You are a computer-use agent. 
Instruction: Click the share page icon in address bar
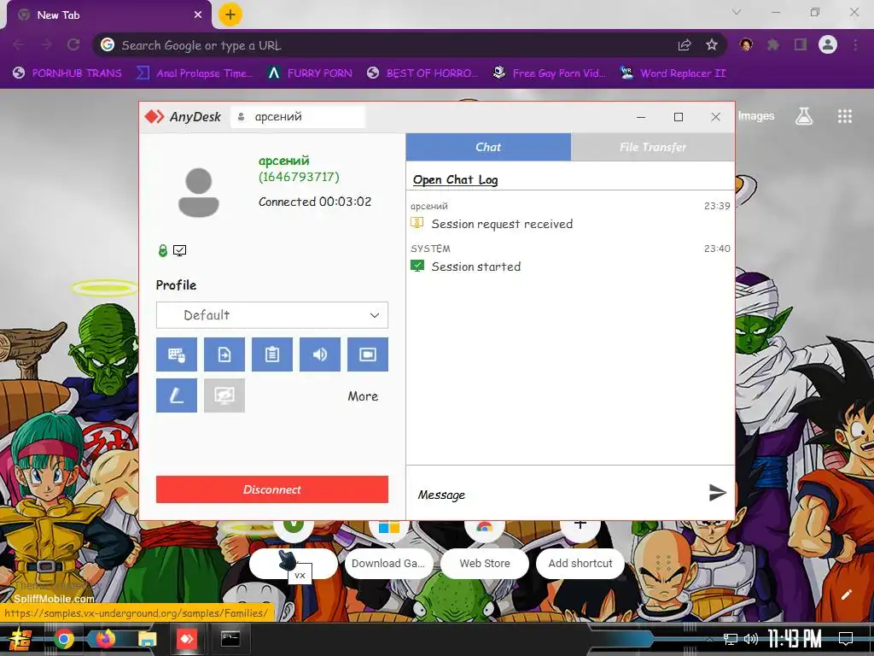click(x=685, y=45)
